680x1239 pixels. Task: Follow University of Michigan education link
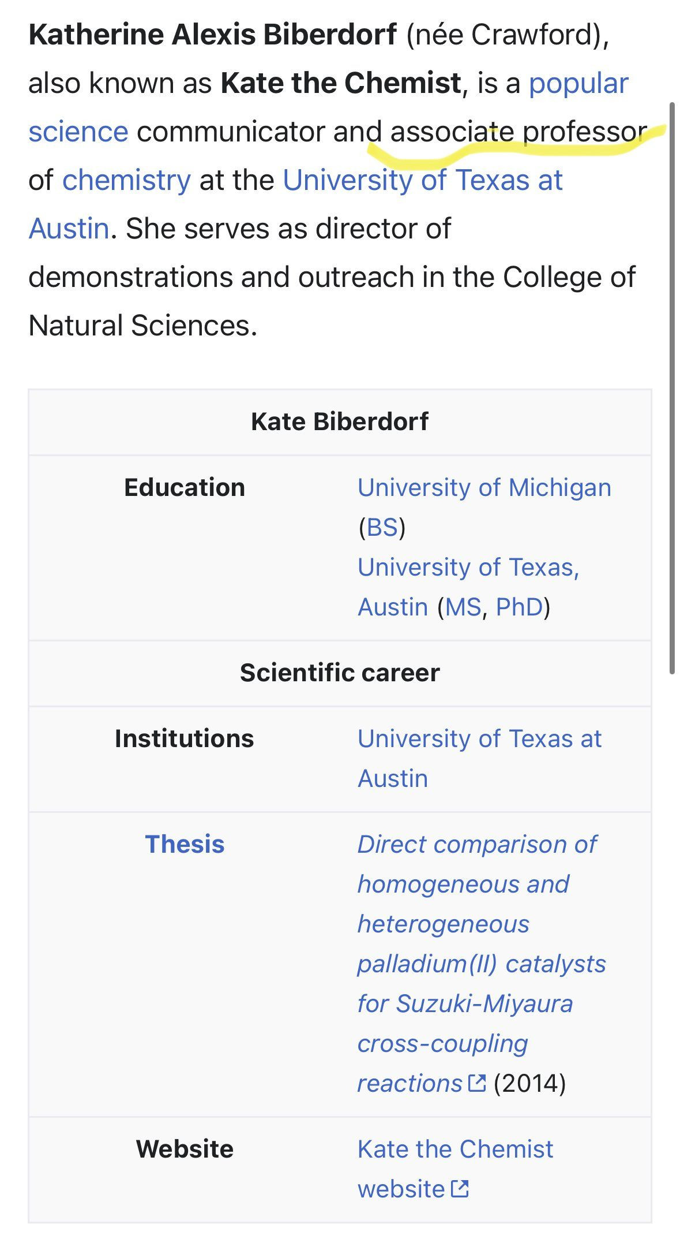click(x=484, y=488)
